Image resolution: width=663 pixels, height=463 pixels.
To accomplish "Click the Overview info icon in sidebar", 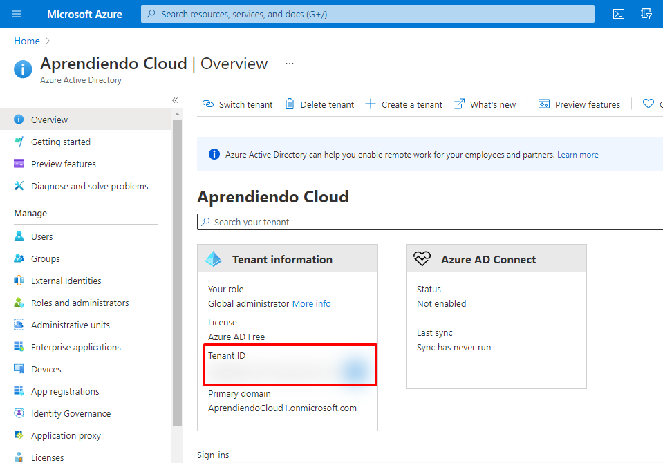I will (x=19, y=120).
